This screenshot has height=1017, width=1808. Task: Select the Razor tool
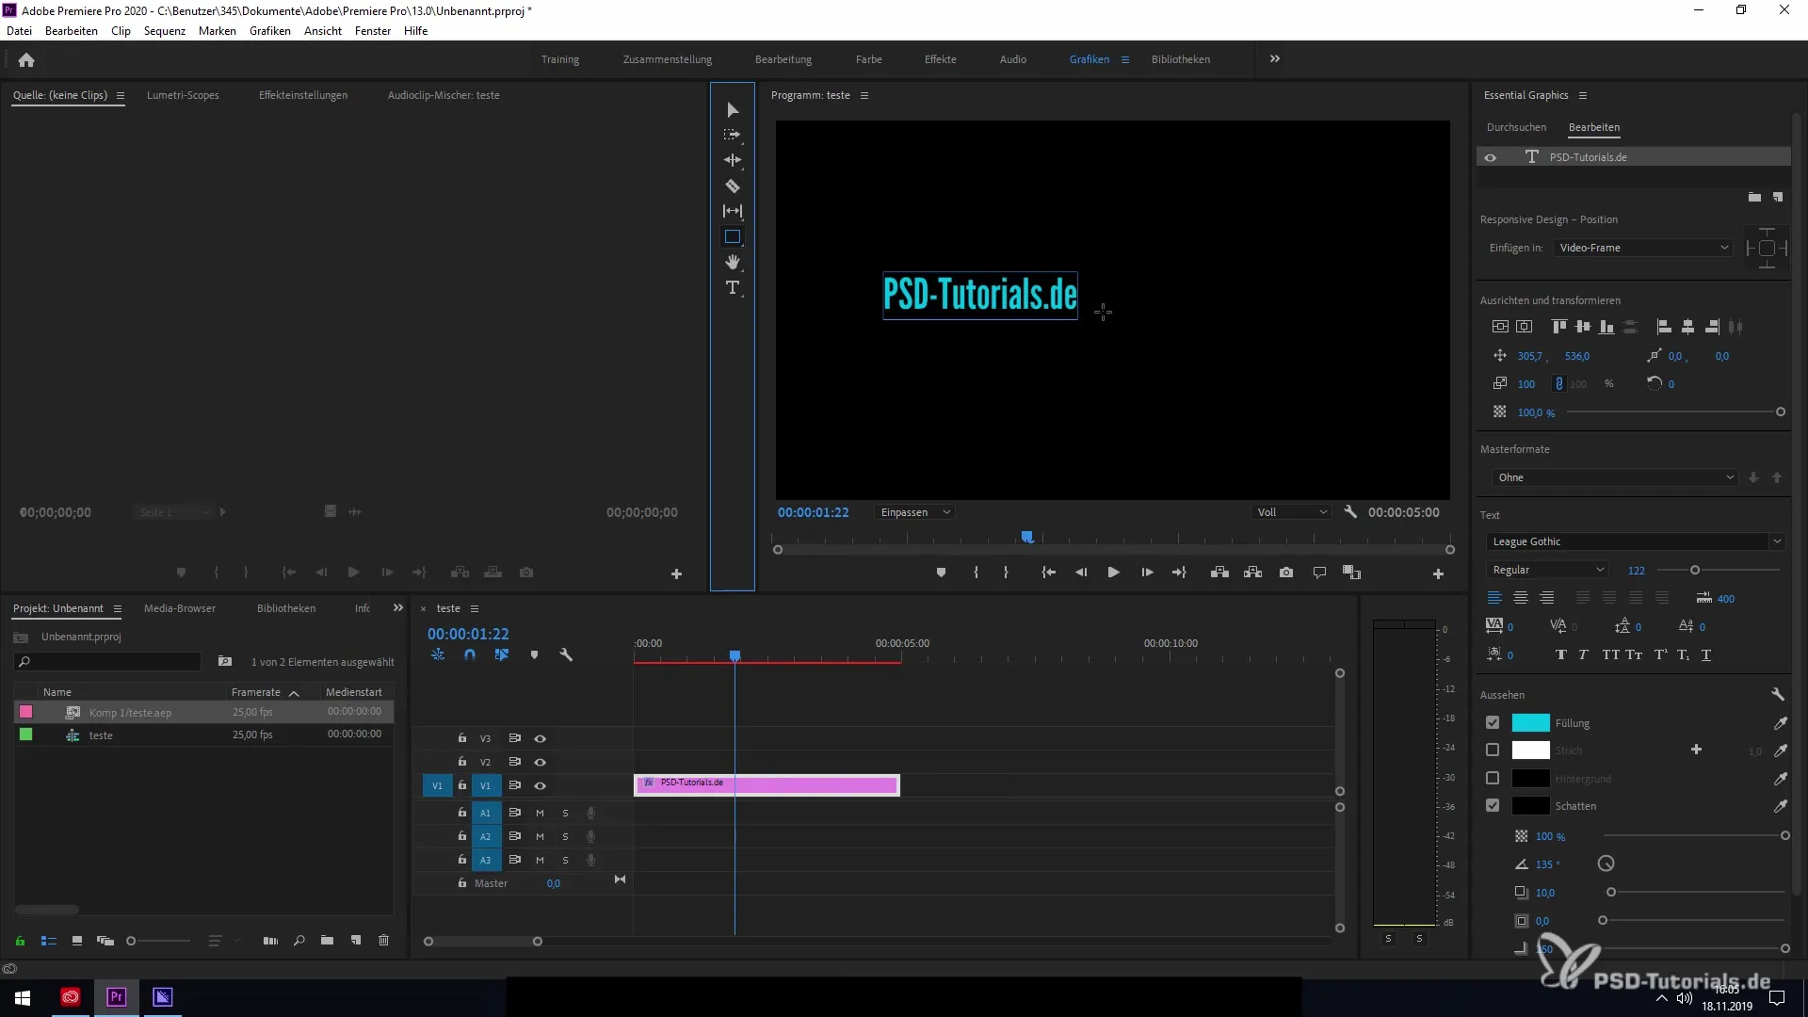[x=733, y=186]
